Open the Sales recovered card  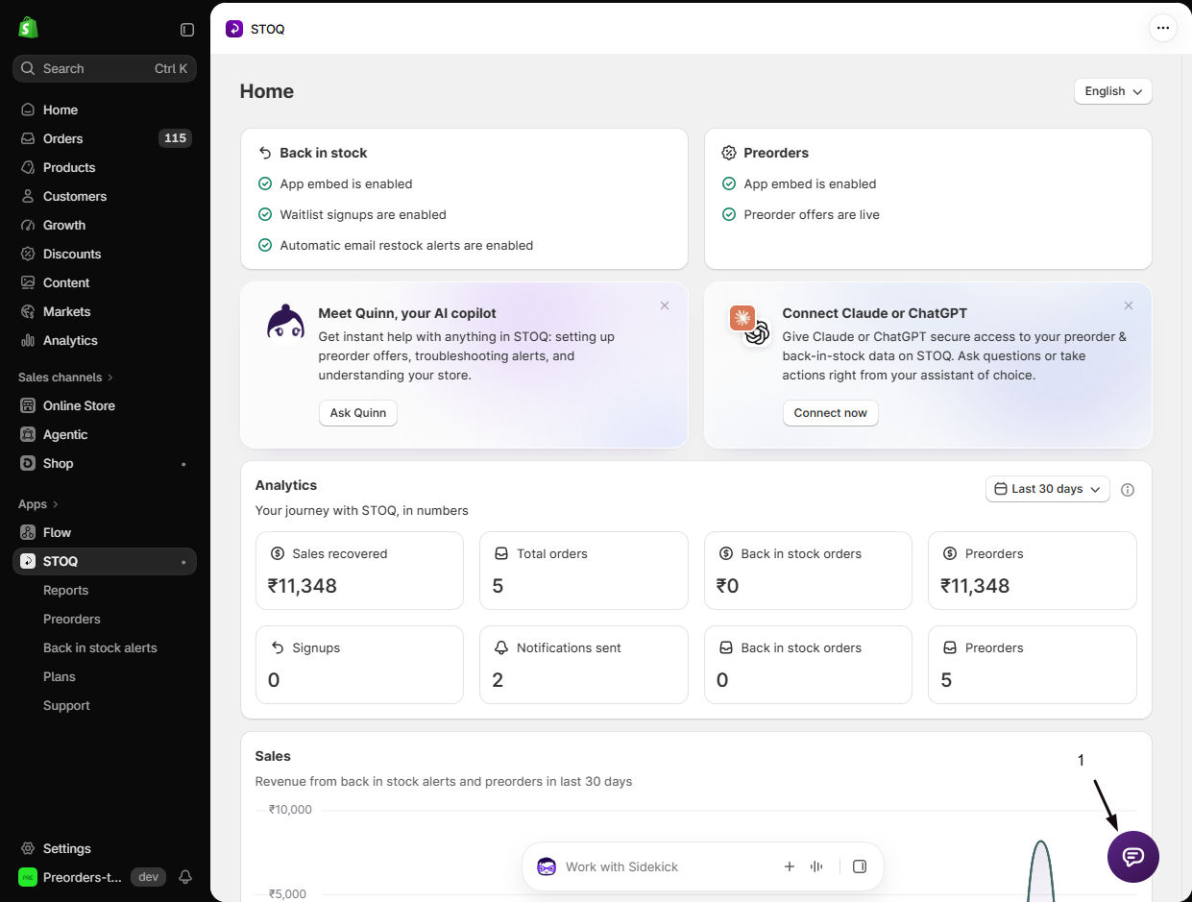[359, 571]
